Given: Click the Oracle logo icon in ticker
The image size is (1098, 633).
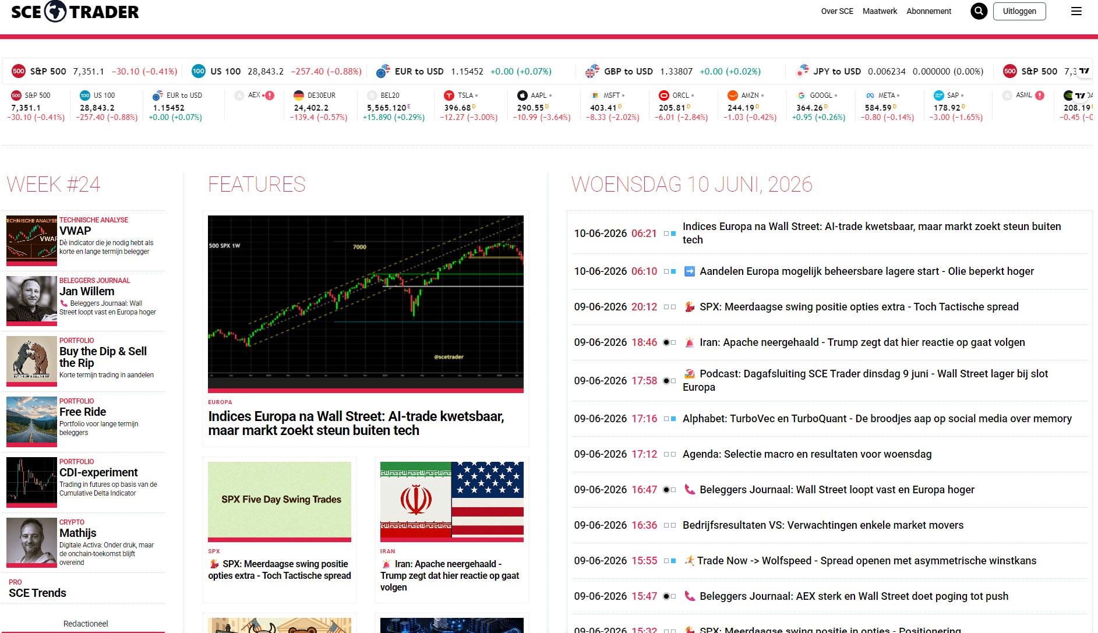Looking at the screenshot, I should pos(663,96).
